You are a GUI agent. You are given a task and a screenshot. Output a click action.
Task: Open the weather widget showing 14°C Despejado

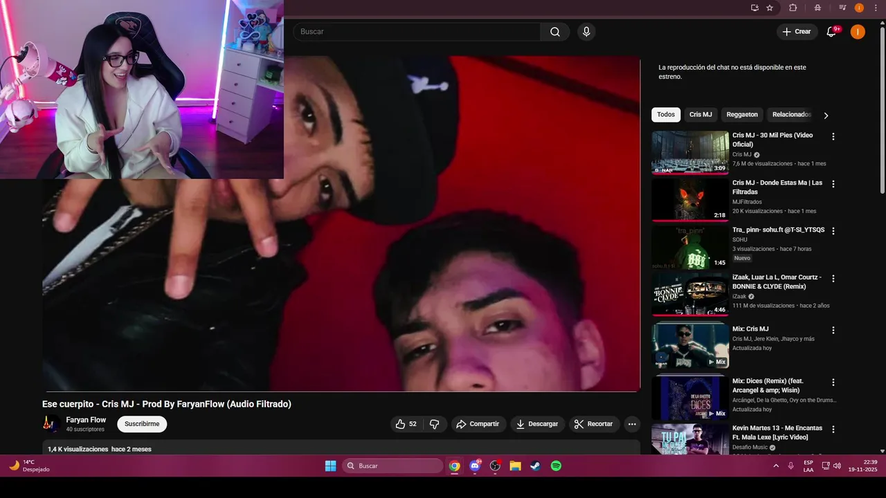29,466
